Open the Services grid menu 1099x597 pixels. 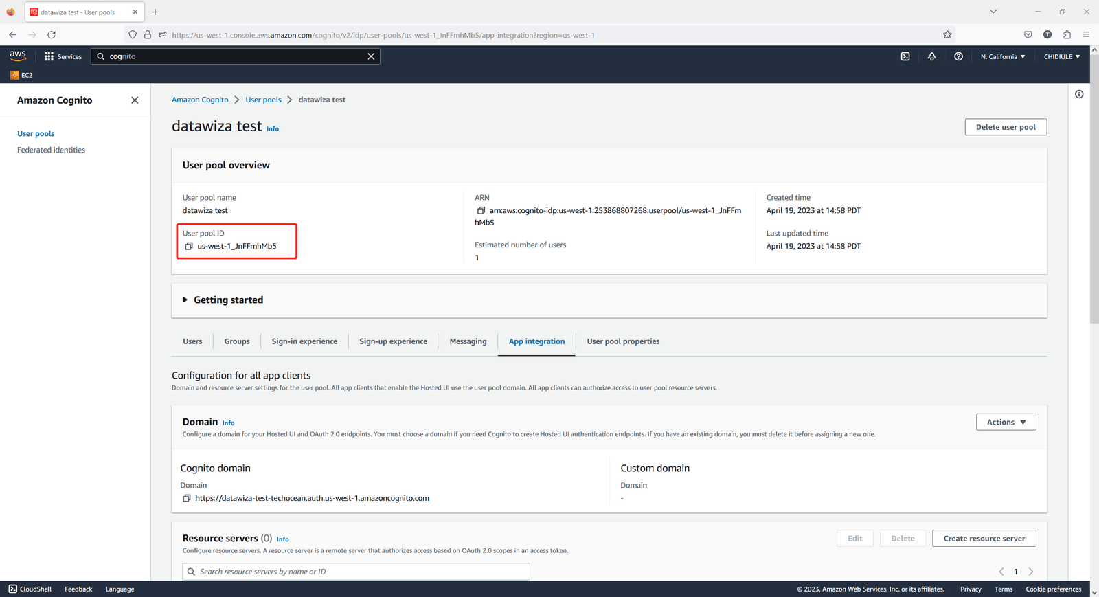point(63,56)
